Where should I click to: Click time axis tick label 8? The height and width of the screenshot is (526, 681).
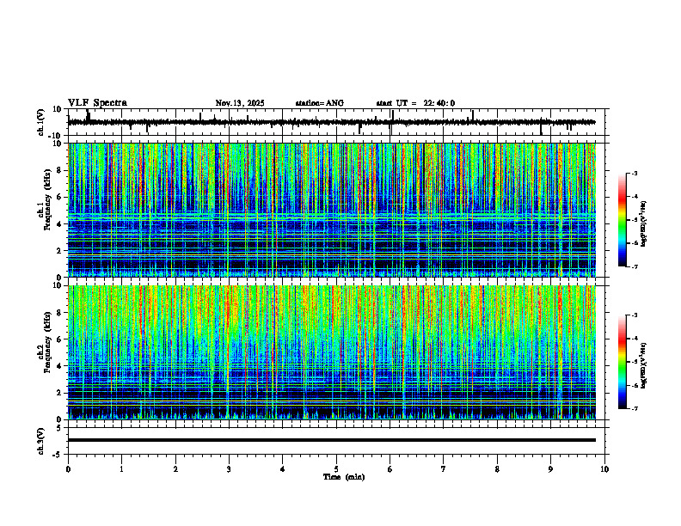tap(497, 469)
